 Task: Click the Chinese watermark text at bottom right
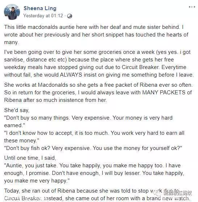177,193
